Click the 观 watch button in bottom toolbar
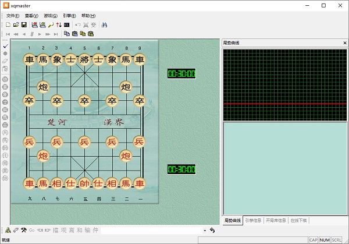Image resolution: width=349 pixels, height=244 pixels. click(x=63, y=230)
